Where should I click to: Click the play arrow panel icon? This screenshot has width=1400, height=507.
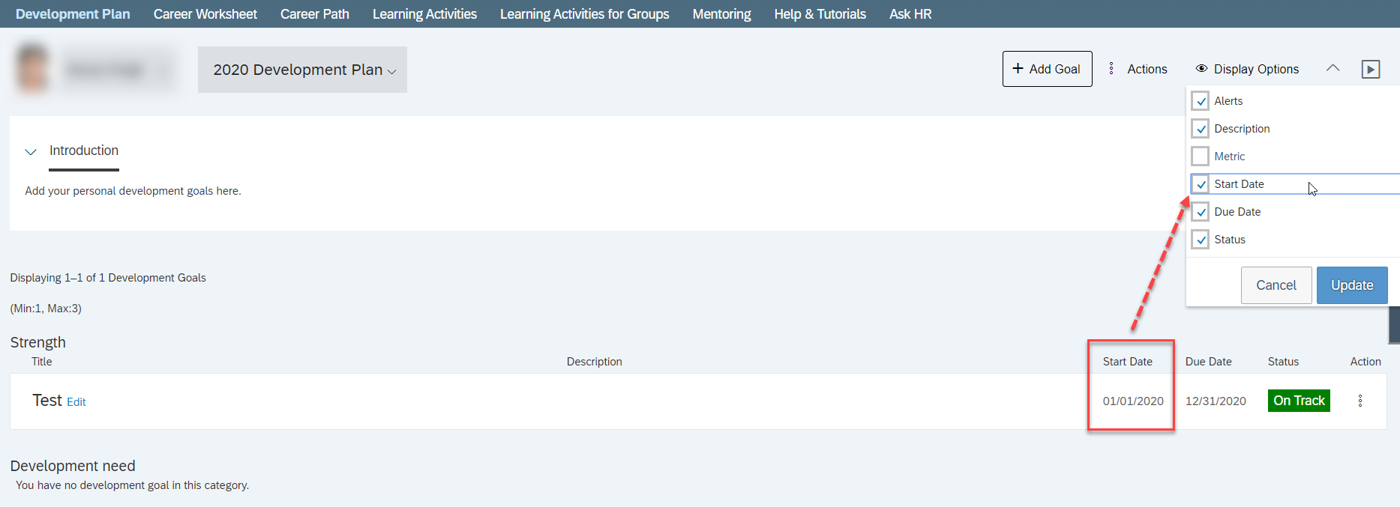tap(1371, 69)
